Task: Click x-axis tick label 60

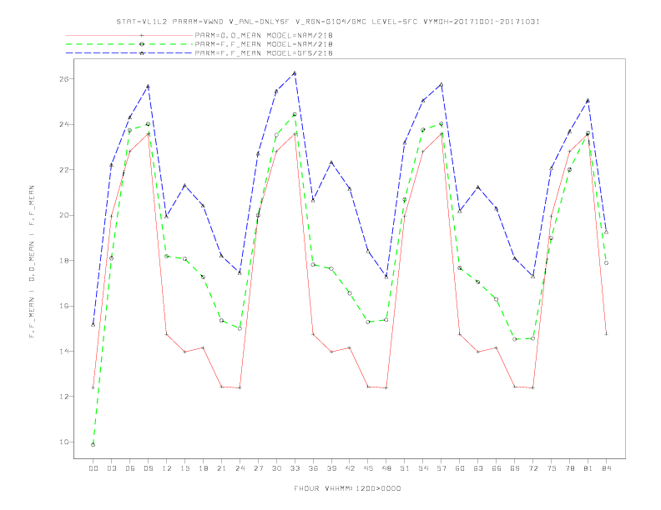Action: [x=460, y=468]
